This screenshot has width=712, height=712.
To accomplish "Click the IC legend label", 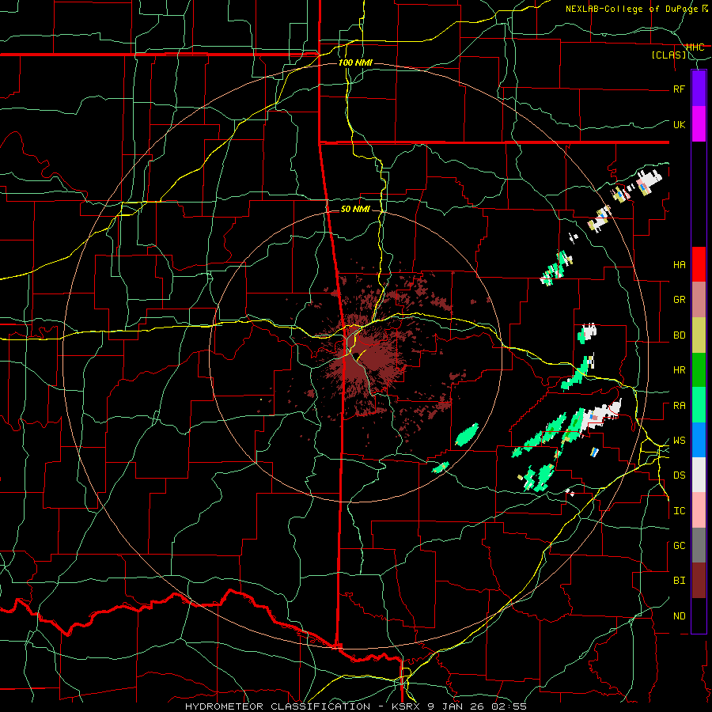I will click(679, 511).
